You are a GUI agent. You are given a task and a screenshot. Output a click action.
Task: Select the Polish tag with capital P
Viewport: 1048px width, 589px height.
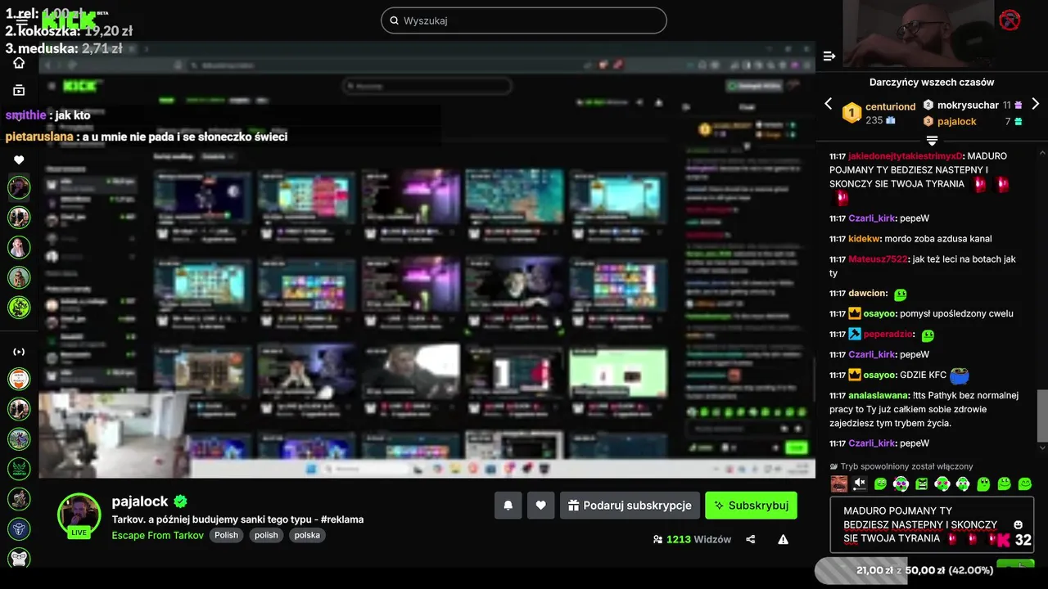(x=227, y=535)
